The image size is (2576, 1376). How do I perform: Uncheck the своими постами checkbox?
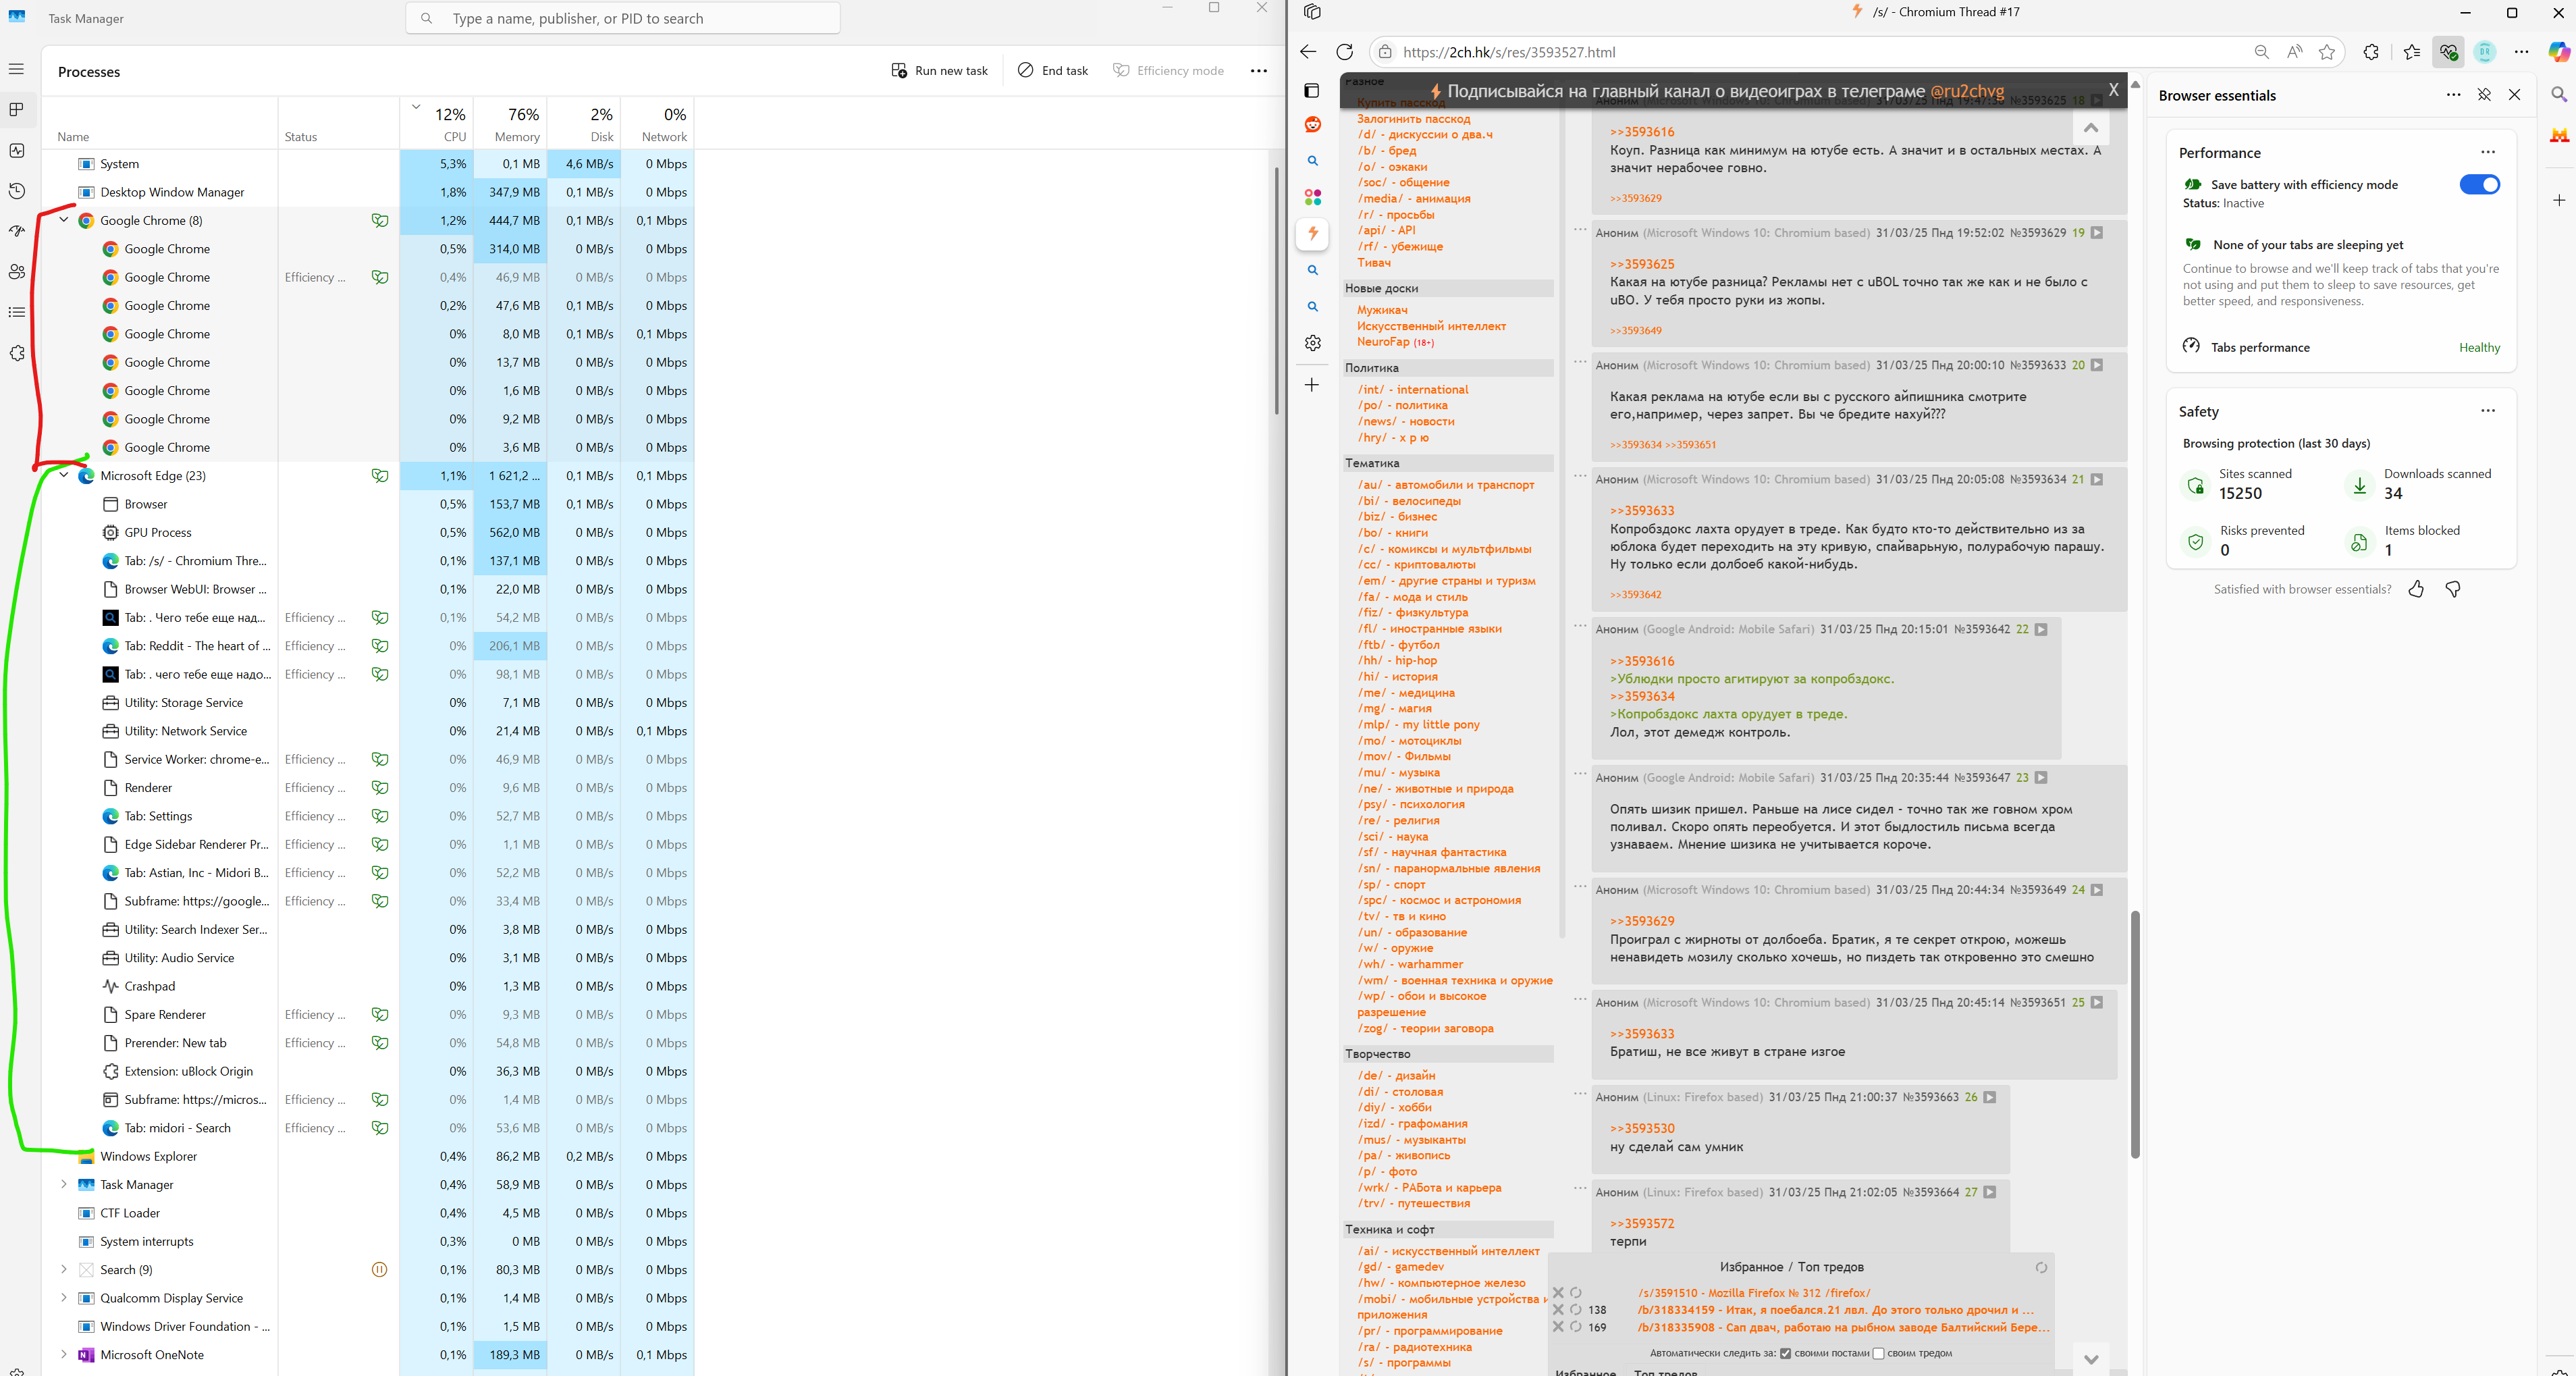tap(1785, 1353)
